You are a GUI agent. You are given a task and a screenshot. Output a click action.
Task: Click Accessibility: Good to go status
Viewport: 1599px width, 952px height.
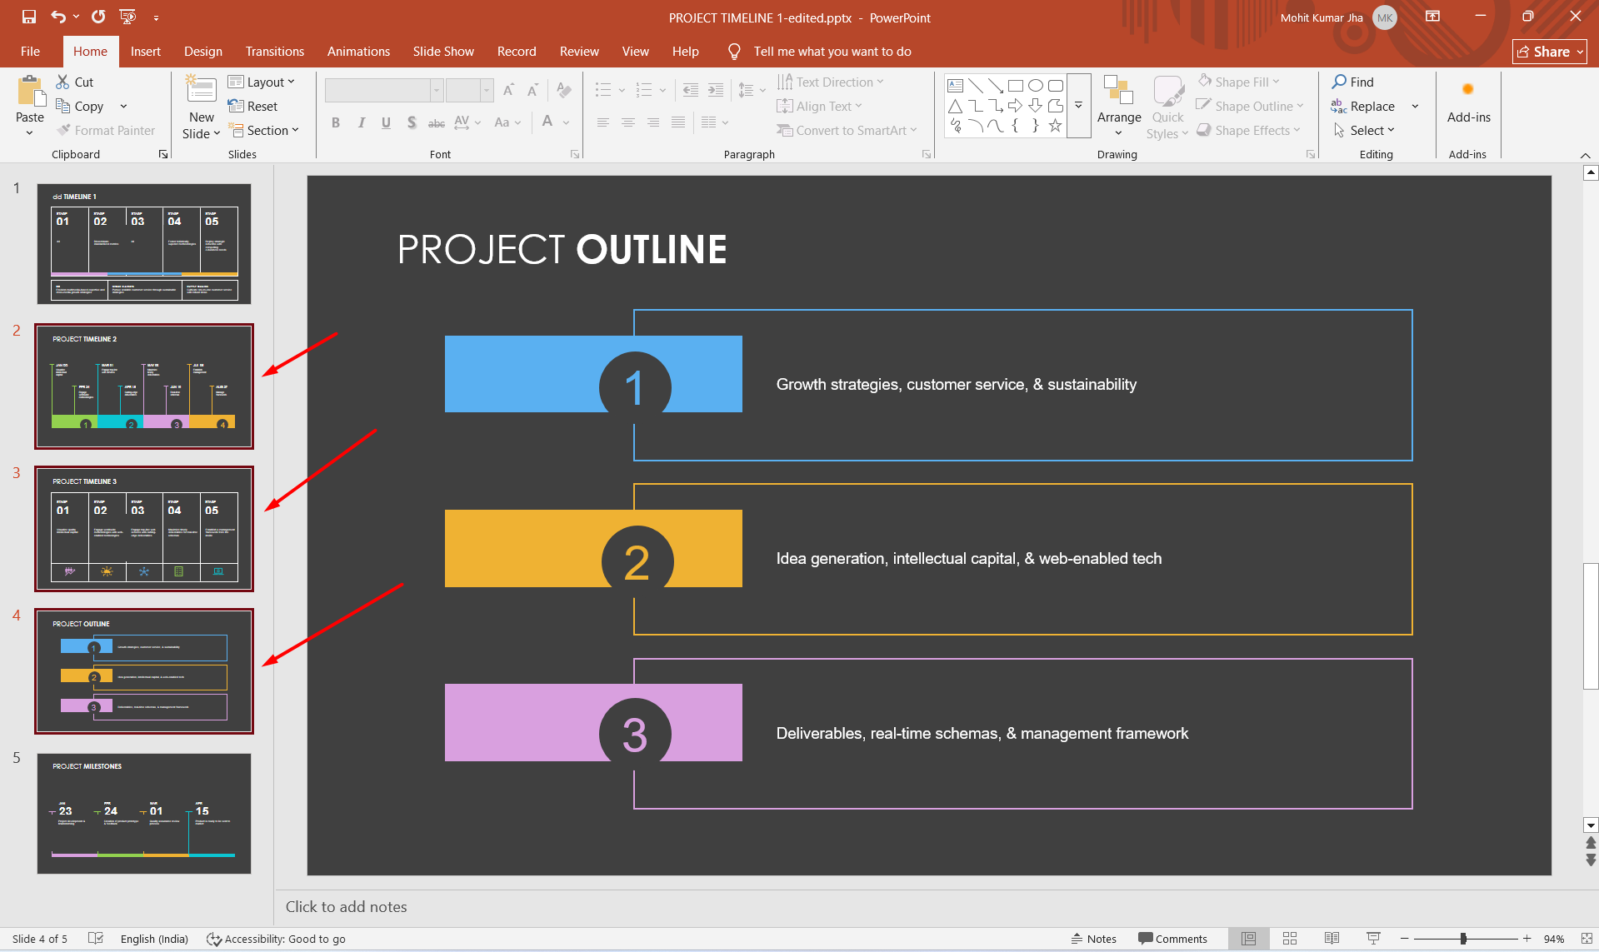tap(276, 939)
